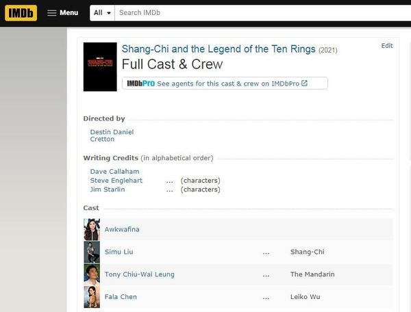The height and width of the screenshot is (312, 411).
Task: Open the Shang-Chi movie poster thumbnail
Action: (x=100, y=67)
